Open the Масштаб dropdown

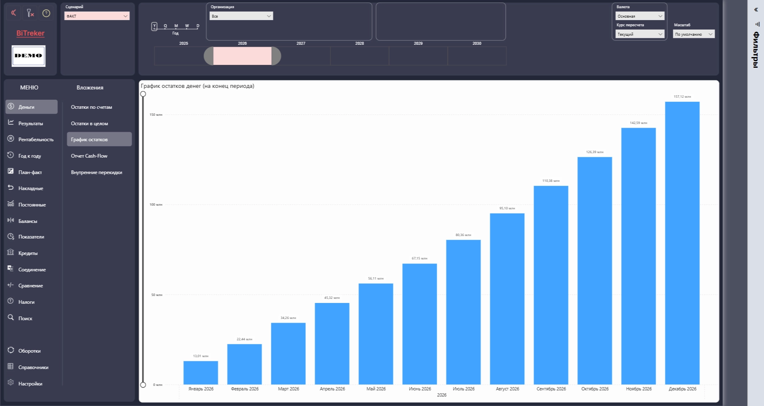[693, 34]
